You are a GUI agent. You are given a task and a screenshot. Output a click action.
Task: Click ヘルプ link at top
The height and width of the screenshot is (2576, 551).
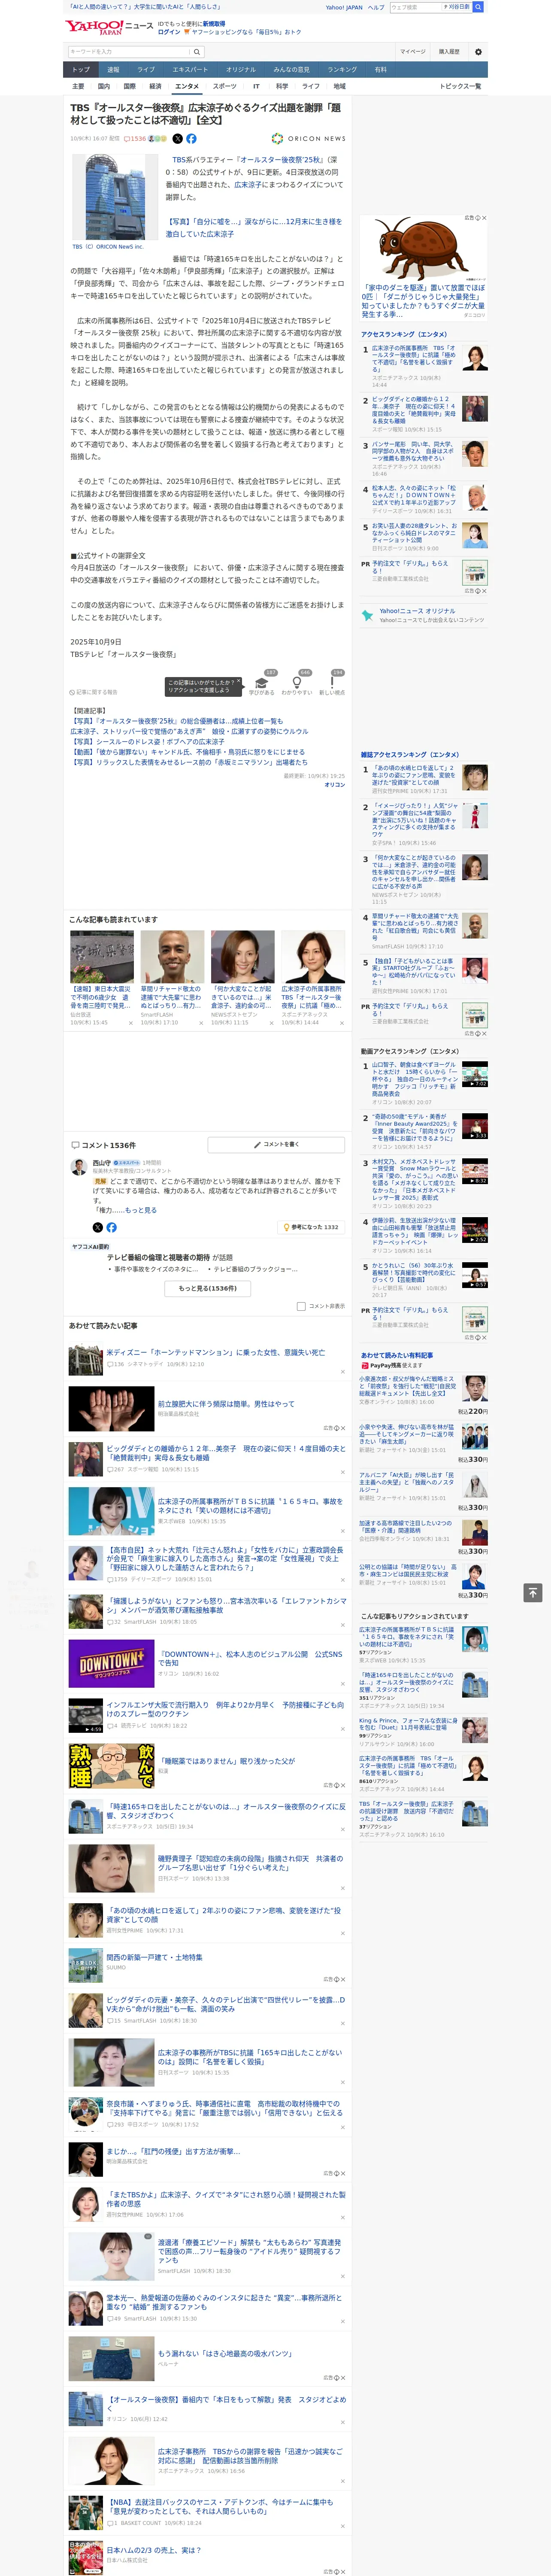click(376, 7)
